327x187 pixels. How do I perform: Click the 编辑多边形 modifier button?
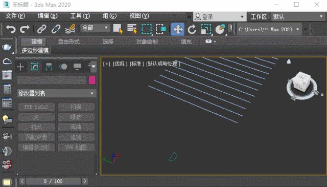click(36, 147)
